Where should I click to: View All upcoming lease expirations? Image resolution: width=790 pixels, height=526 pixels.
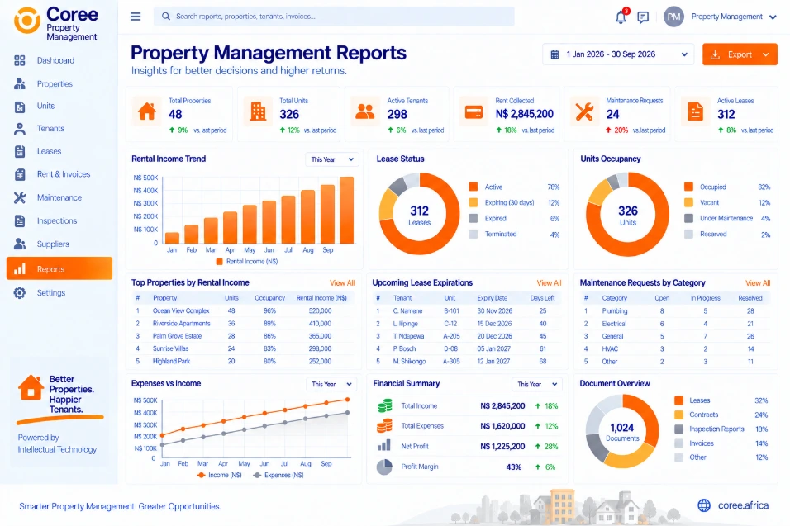click(549, 283)
